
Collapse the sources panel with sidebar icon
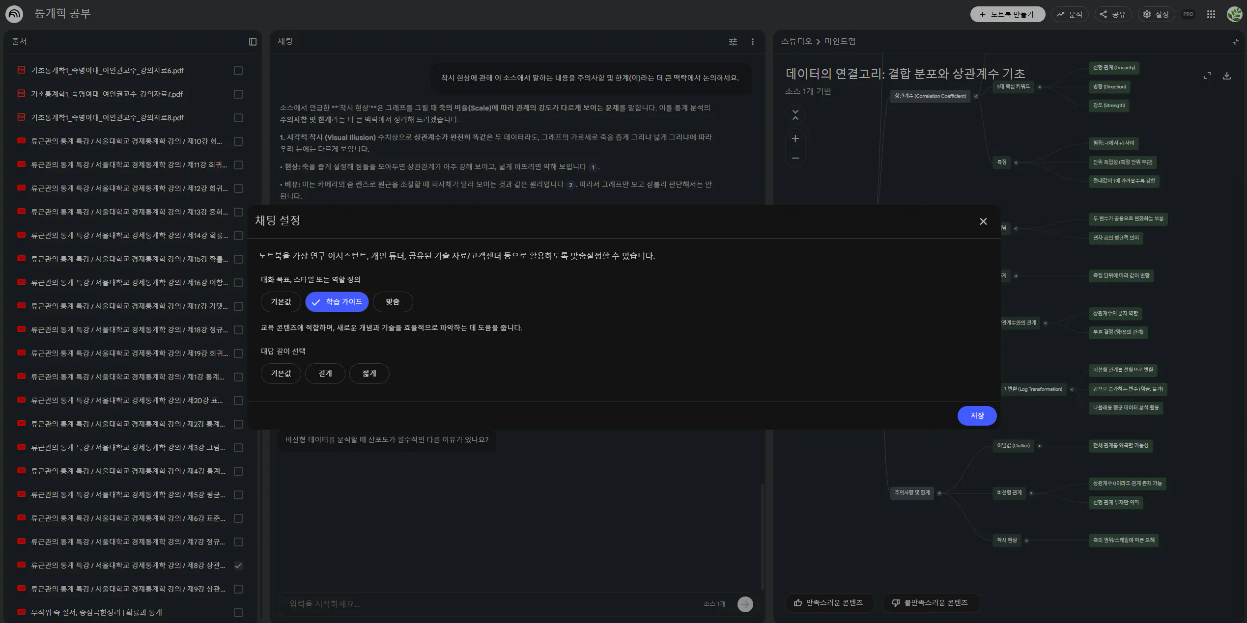click(x=253, y=42)
